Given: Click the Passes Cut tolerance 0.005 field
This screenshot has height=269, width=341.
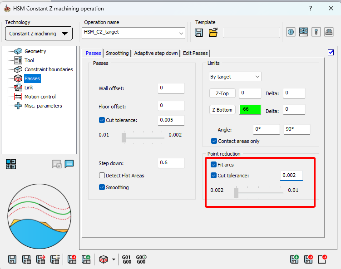Looking at the screenshot, I should point(171,120).
